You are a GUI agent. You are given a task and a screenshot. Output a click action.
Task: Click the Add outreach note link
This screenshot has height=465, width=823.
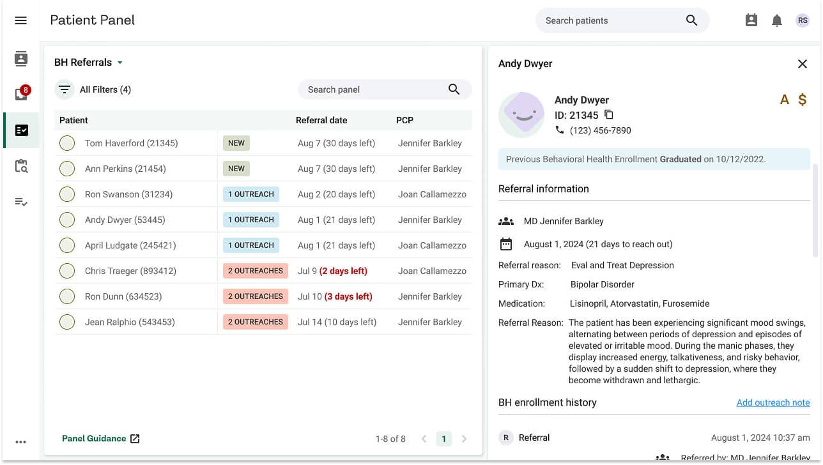773,402
